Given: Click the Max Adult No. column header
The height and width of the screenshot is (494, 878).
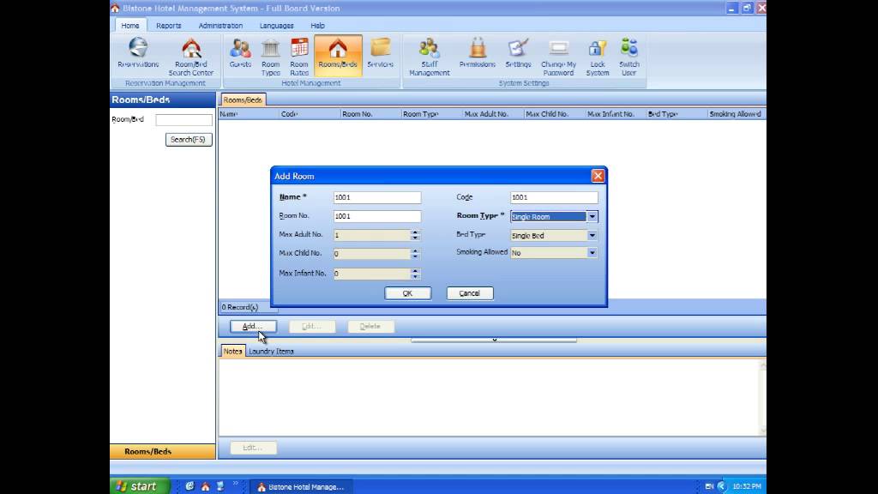Looking at the screenshot, I should [x=493, y=114].
